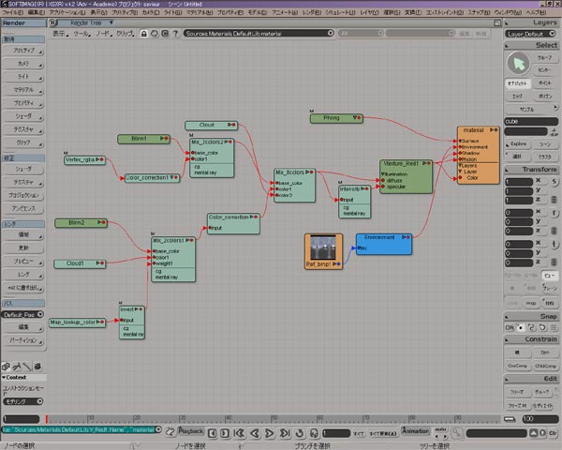Click the end frame field showing 100
The image size is (562, 450).
[540, 419]
